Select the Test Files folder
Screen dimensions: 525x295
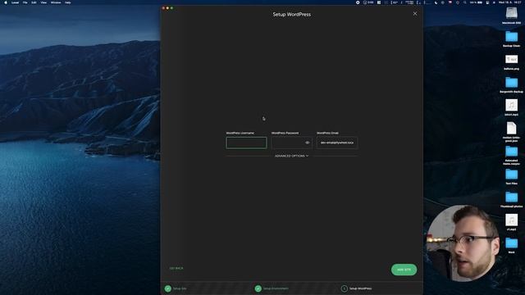point(511,177)
